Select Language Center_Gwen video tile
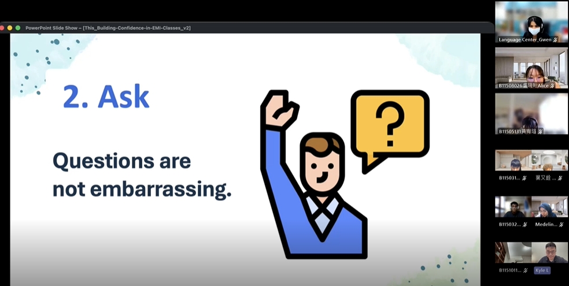 click(x=531, y=22)
